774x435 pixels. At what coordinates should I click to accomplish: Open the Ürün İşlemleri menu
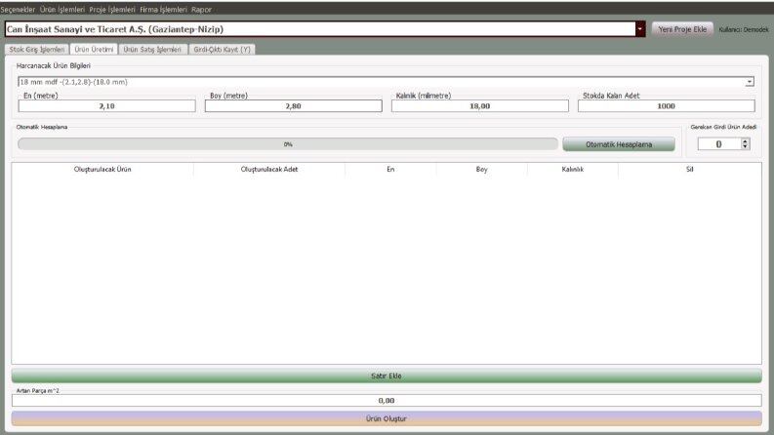point(62,10)
